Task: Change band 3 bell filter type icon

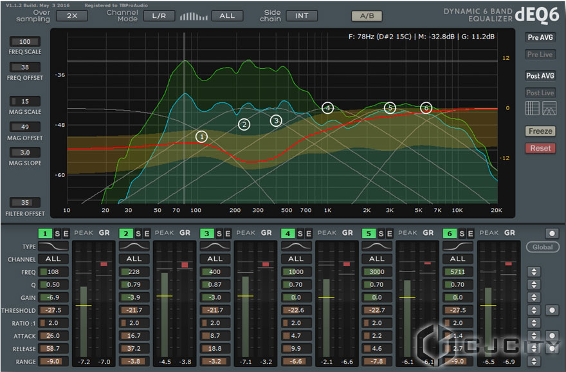Action: 215,246
